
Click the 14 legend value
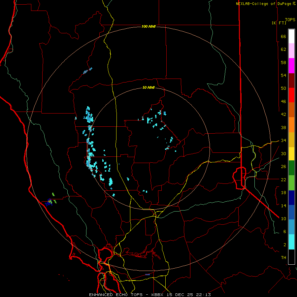[283, 206]
